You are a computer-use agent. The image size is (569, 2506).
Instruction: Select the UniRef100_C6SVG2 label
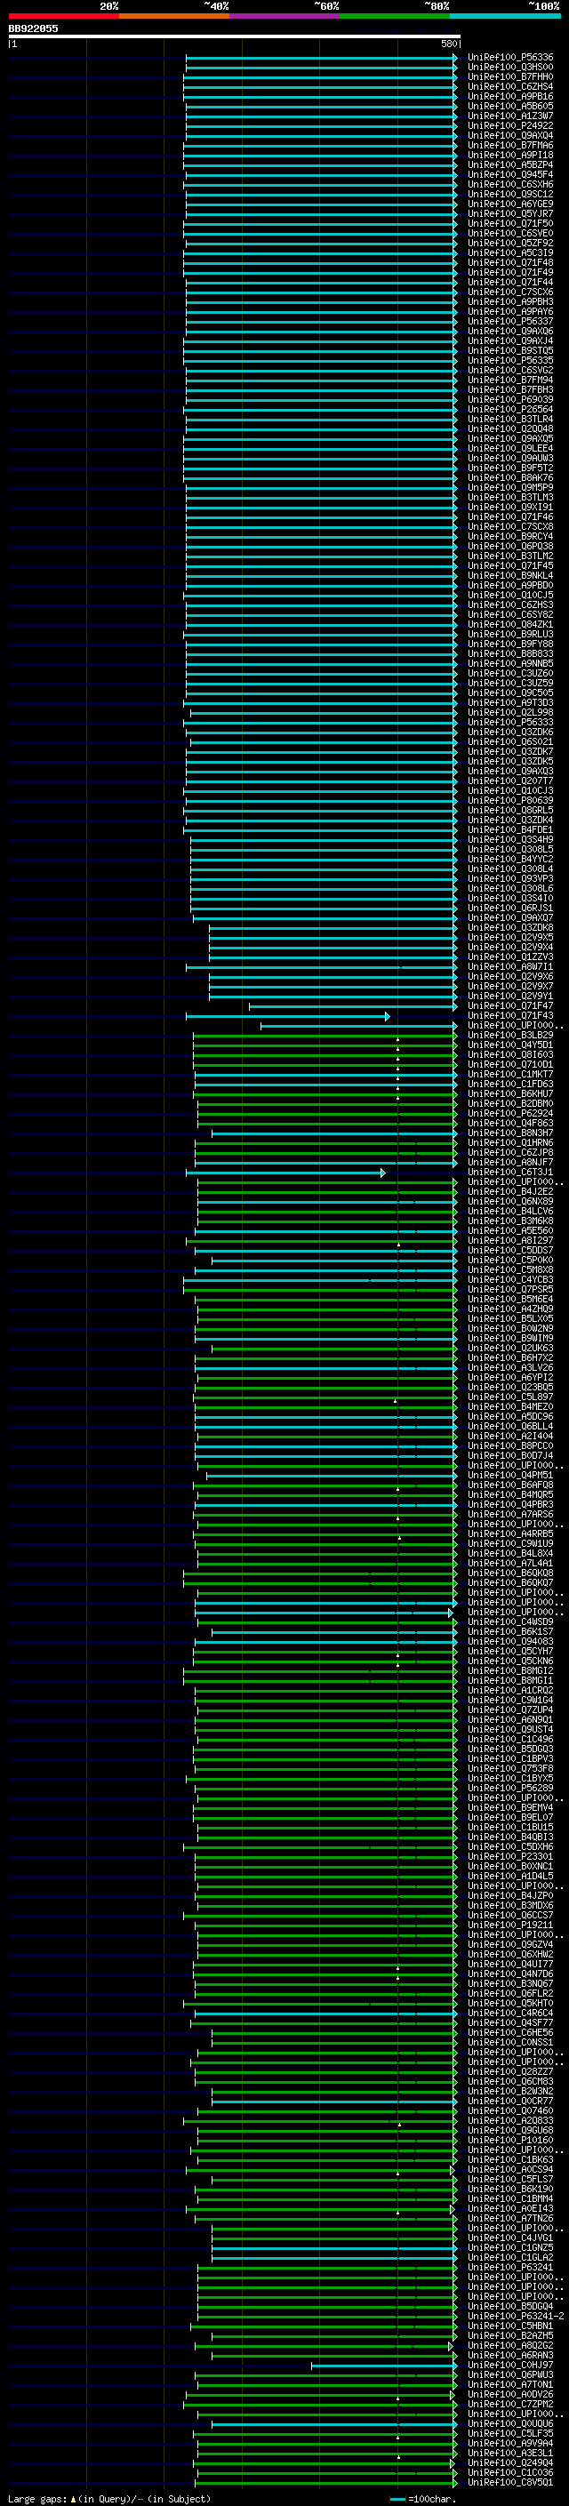pos(510,370)
